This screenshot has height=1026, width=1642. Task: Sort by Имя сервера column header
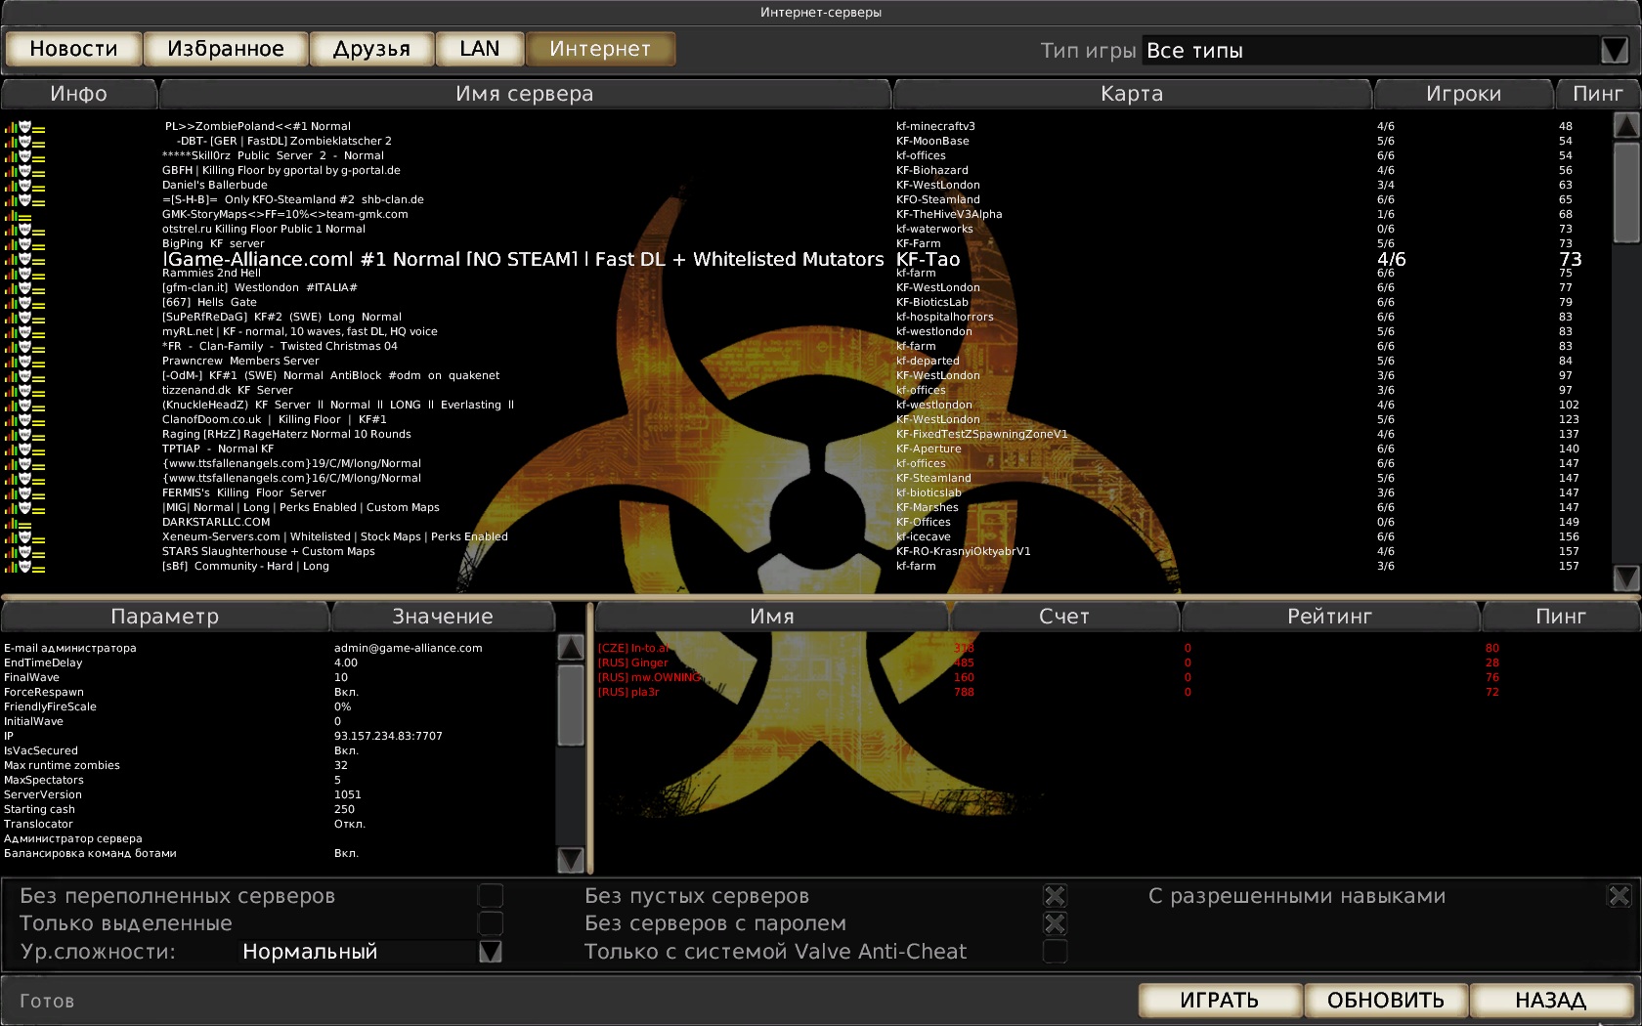(525, 94)
